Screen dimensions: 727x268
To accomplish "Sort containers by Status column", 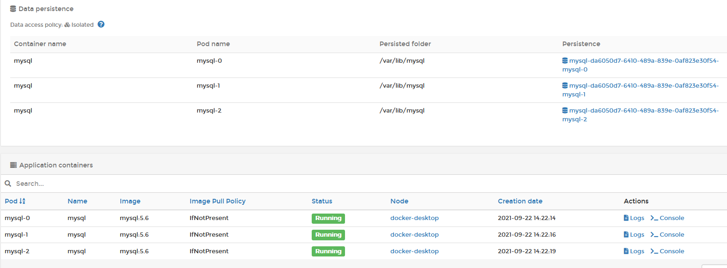I will point(322,201).
